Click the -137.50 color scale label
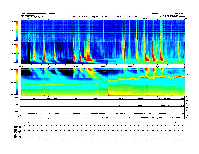The image size is (199, 154). [x=13, y=82]
